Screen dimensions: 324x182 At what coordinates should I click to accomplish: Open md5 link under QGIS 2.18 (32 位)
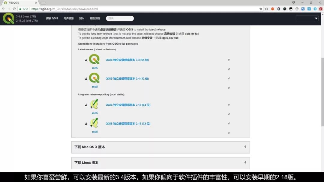(95, 132)
